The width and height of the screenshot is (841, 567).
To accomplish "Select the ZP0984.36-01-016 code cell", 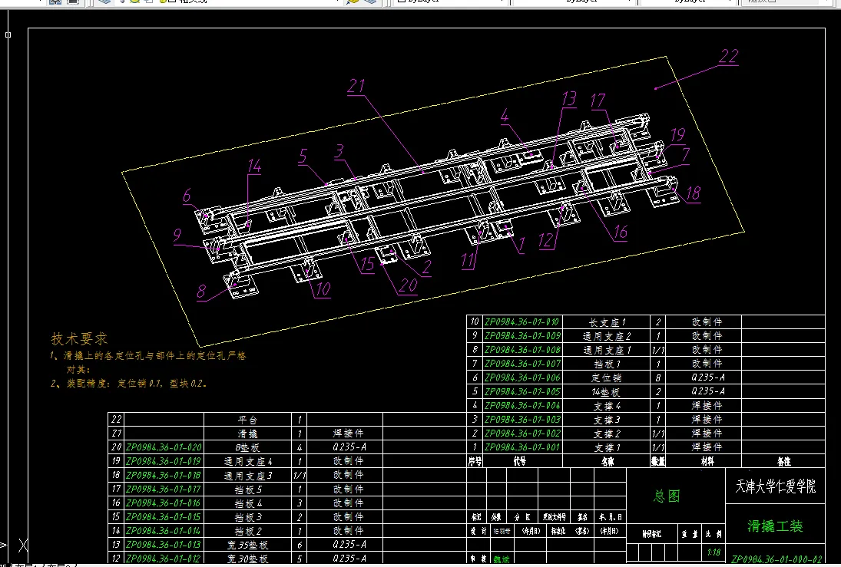I will (164, 503).
